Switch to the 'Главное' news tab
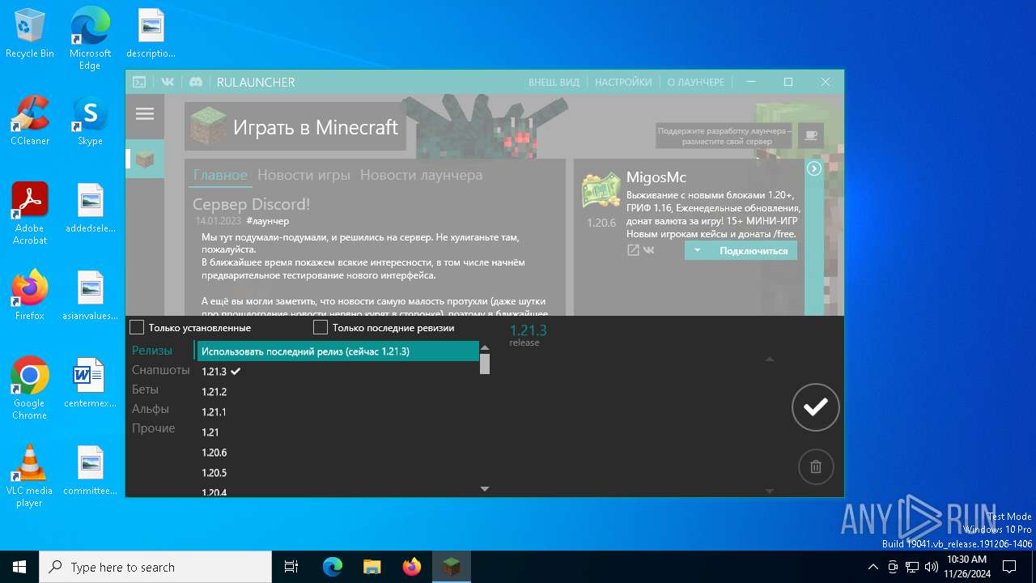This screenshot has width=1036, height=583. tap(220, 175)
